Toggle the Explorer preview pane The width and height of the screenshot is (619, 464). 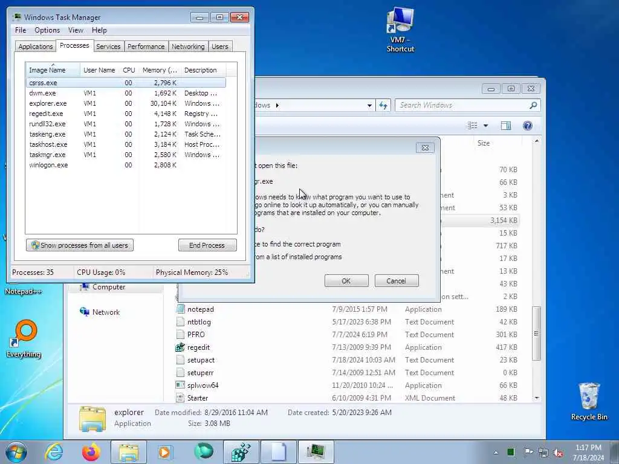(x=506, y=126)
